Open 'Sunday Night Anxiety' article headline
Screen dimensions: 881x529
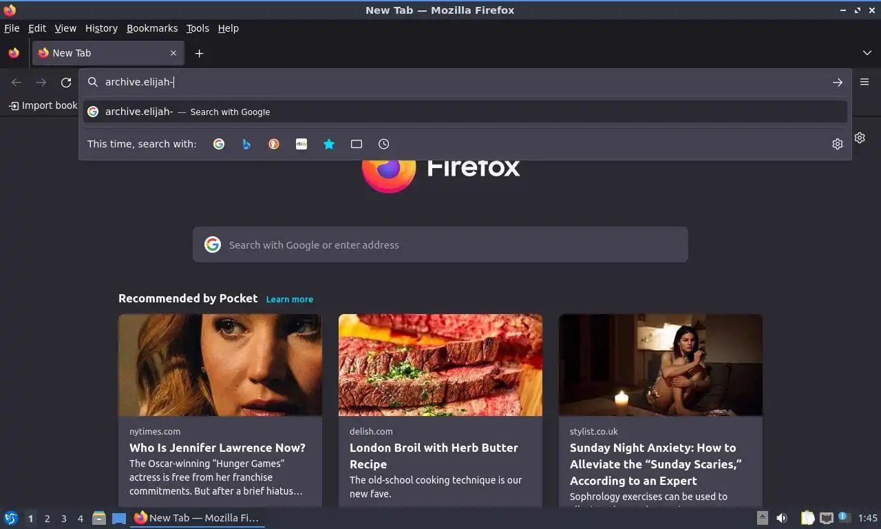click(x=656, y=464)
